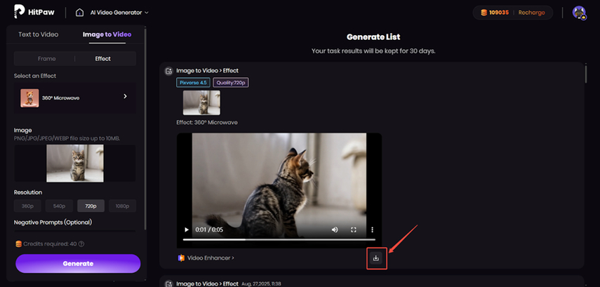This screenshot has height=287, width=600.
Task: Open the AI Video Generator dropdown
Action: point(119,13)
